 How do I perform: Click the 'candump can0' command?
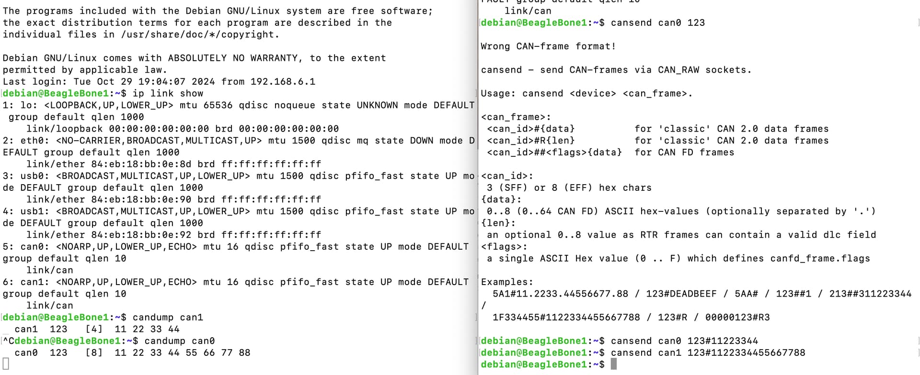(x=179, y=341)
